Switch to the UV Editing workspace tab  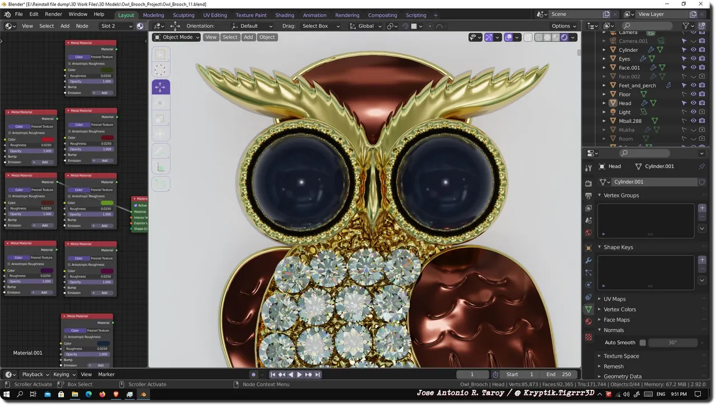click(215, 15)
